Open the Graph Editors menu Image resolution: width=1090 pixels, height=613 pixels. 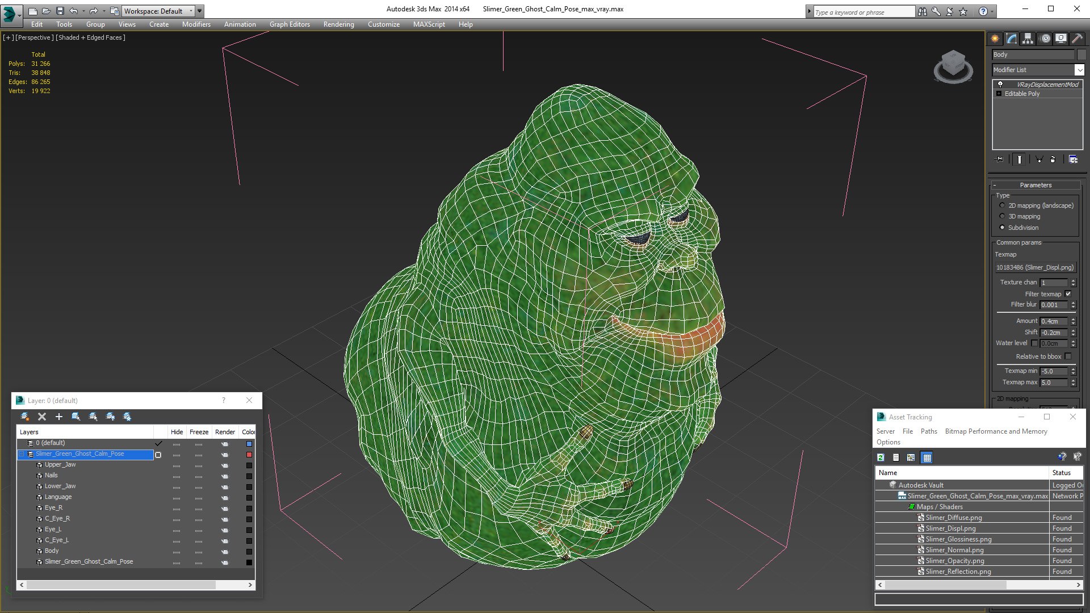tap(290, 24)
